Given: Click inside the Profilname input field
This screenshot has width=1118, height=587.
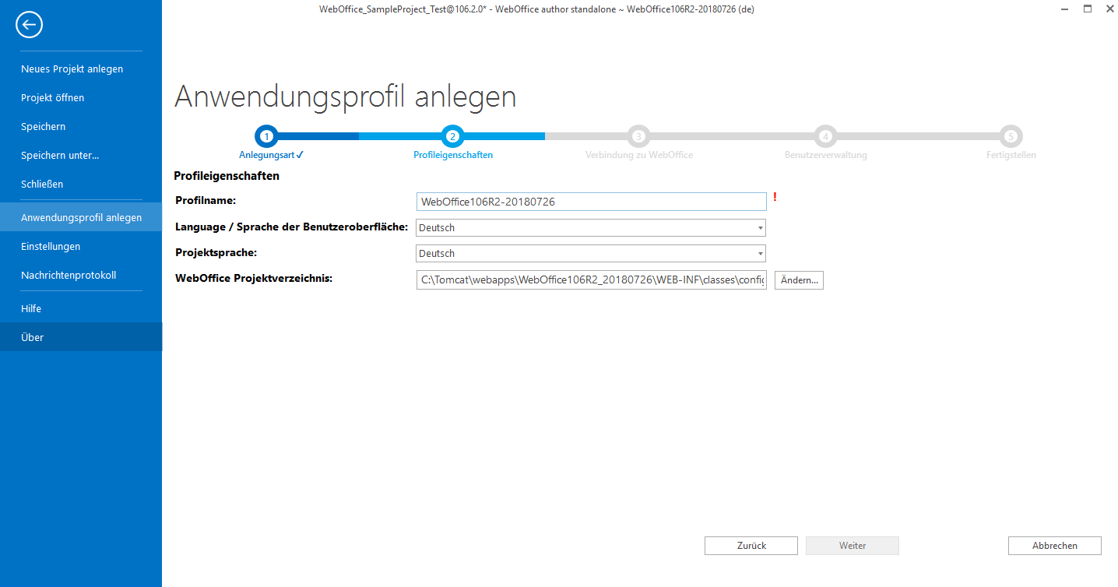Looking at the screenshot, I should [x=590, y=202].
